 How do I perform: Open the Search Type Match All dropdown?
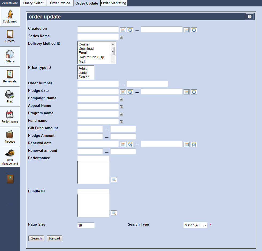click(x=195, y=225)
